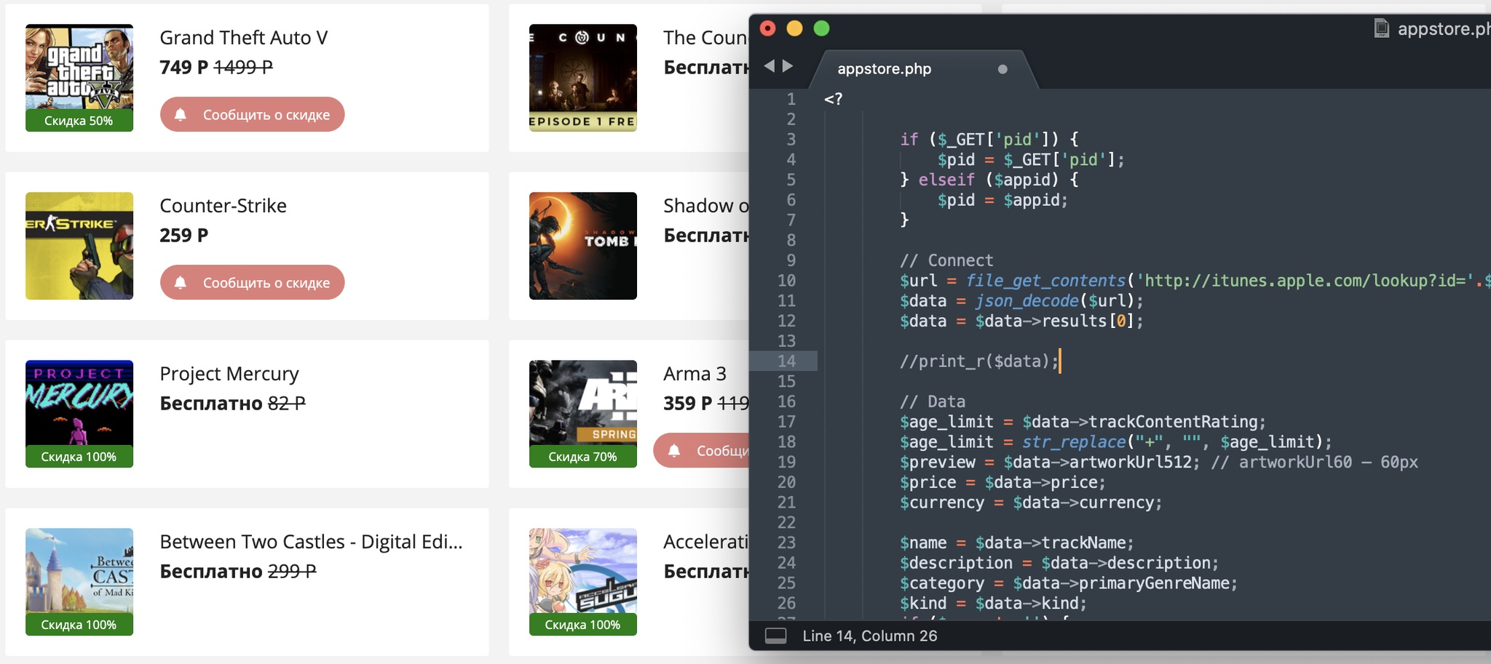This screenshot has width=1491, height=664.
Task: Click the $category = $data->primaryGenreName; line
Action: [1069, 583]
